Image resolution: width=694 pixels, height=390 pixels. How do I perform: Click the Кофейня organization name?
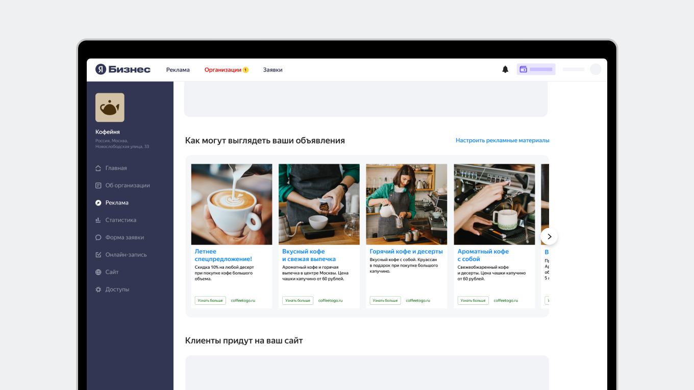[x=108, y=132]
